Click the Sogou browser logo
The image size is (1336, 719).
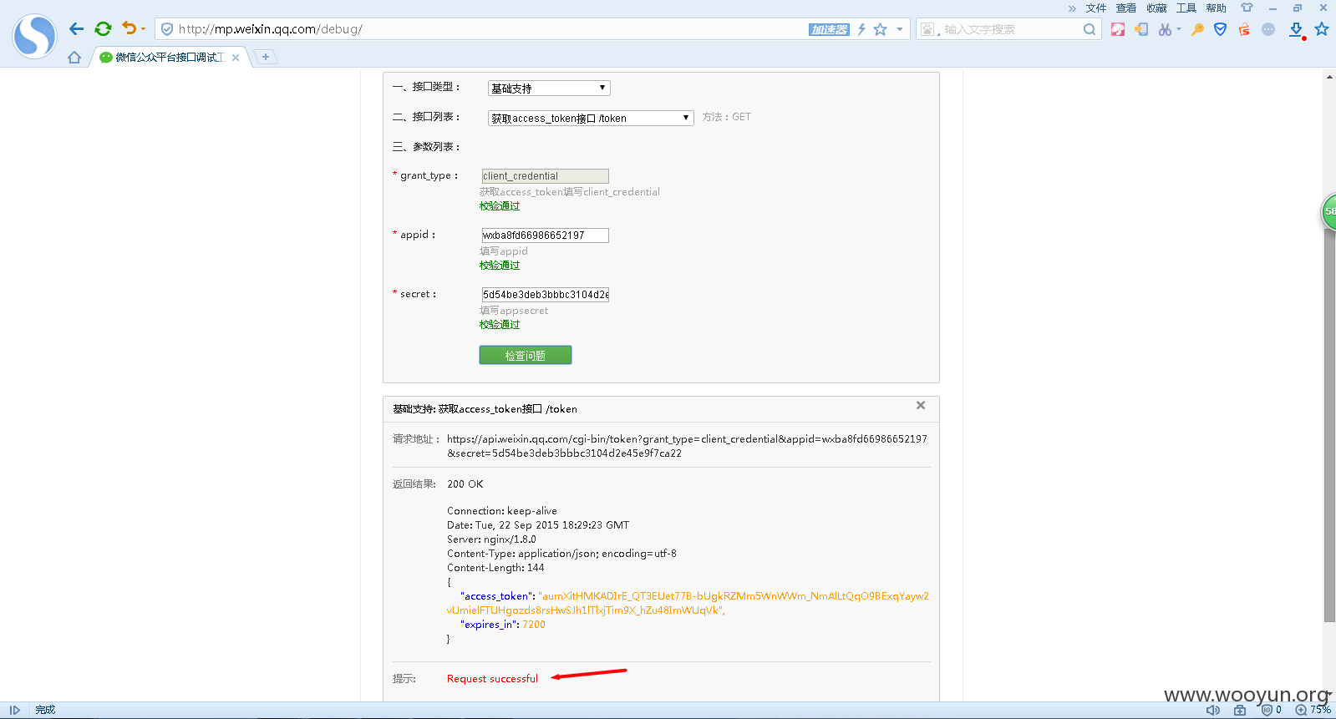coord(34,36)
